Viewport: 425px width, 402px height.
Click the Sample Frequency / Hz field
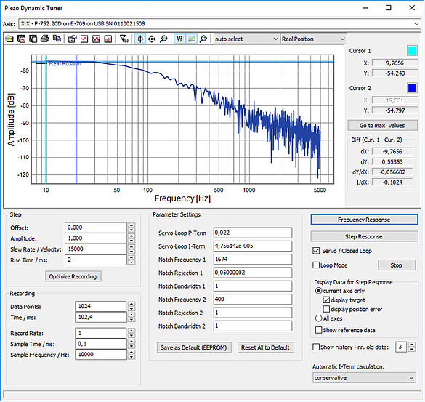click(100, 355)
